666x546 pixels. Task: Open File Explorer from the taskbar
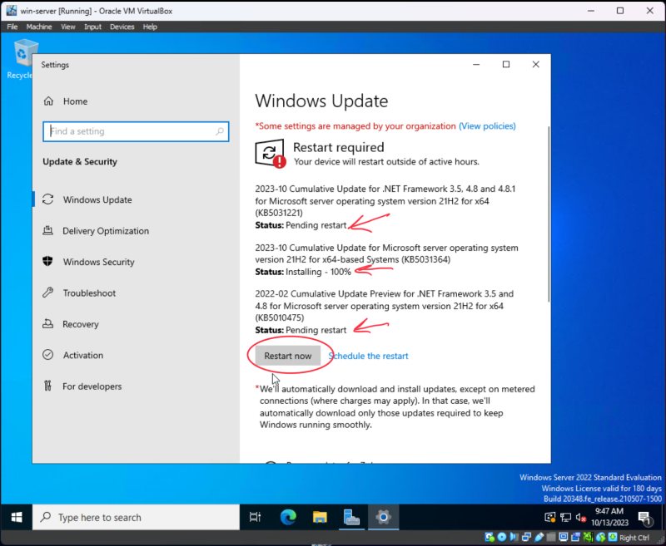[320, 517]
